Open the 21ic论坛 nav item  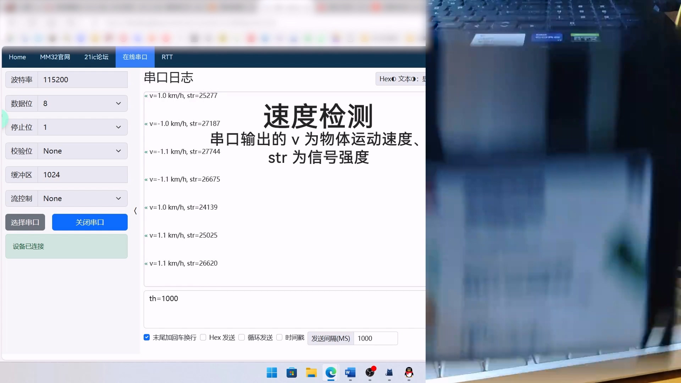tap(96, 57)
